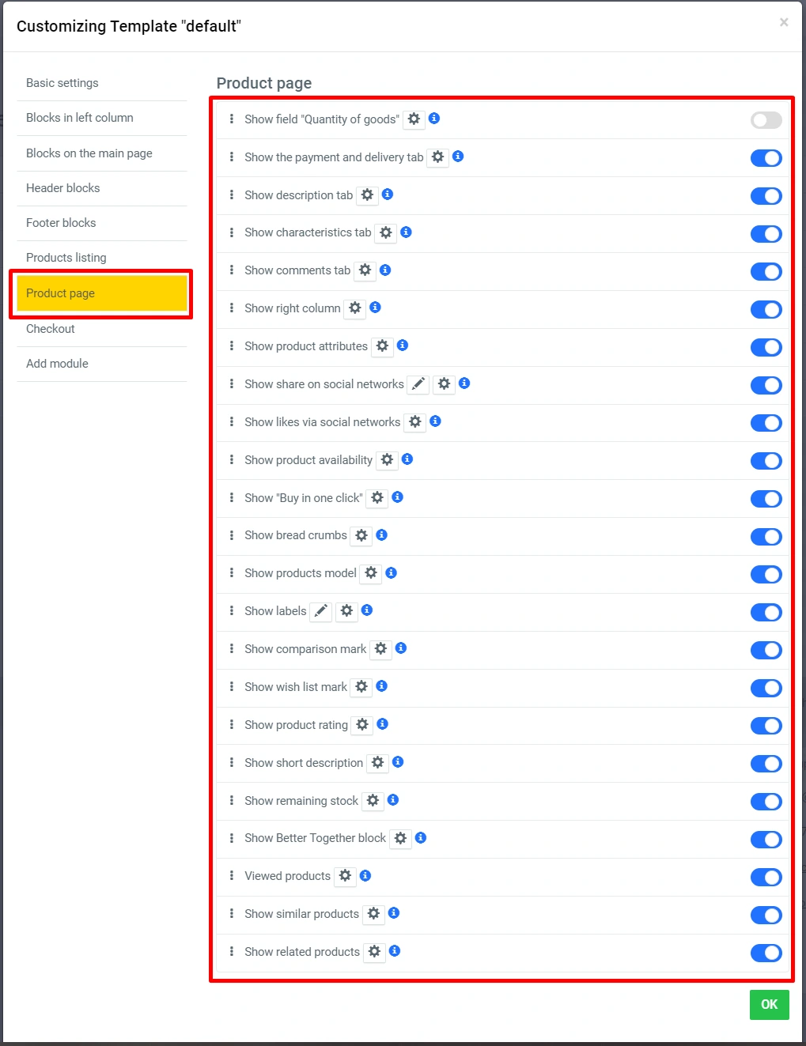Open gear settings for "Quantity of goods" field
Screen dimensions: 806x1046
[x=414, y=119]
